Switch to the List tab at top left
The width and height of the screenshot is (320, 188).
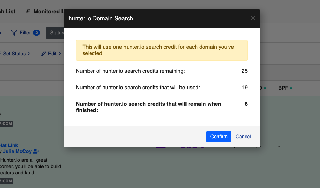tap(8, 12)
